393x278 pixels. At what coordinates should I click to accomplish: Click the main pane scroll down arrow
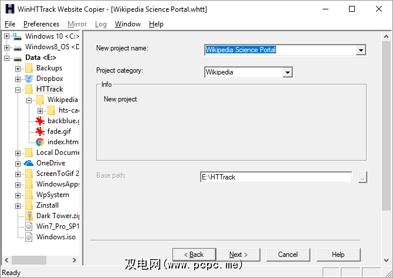(x=386, y=260)
